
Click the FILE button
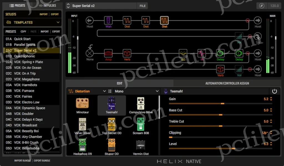coord(143,6)
